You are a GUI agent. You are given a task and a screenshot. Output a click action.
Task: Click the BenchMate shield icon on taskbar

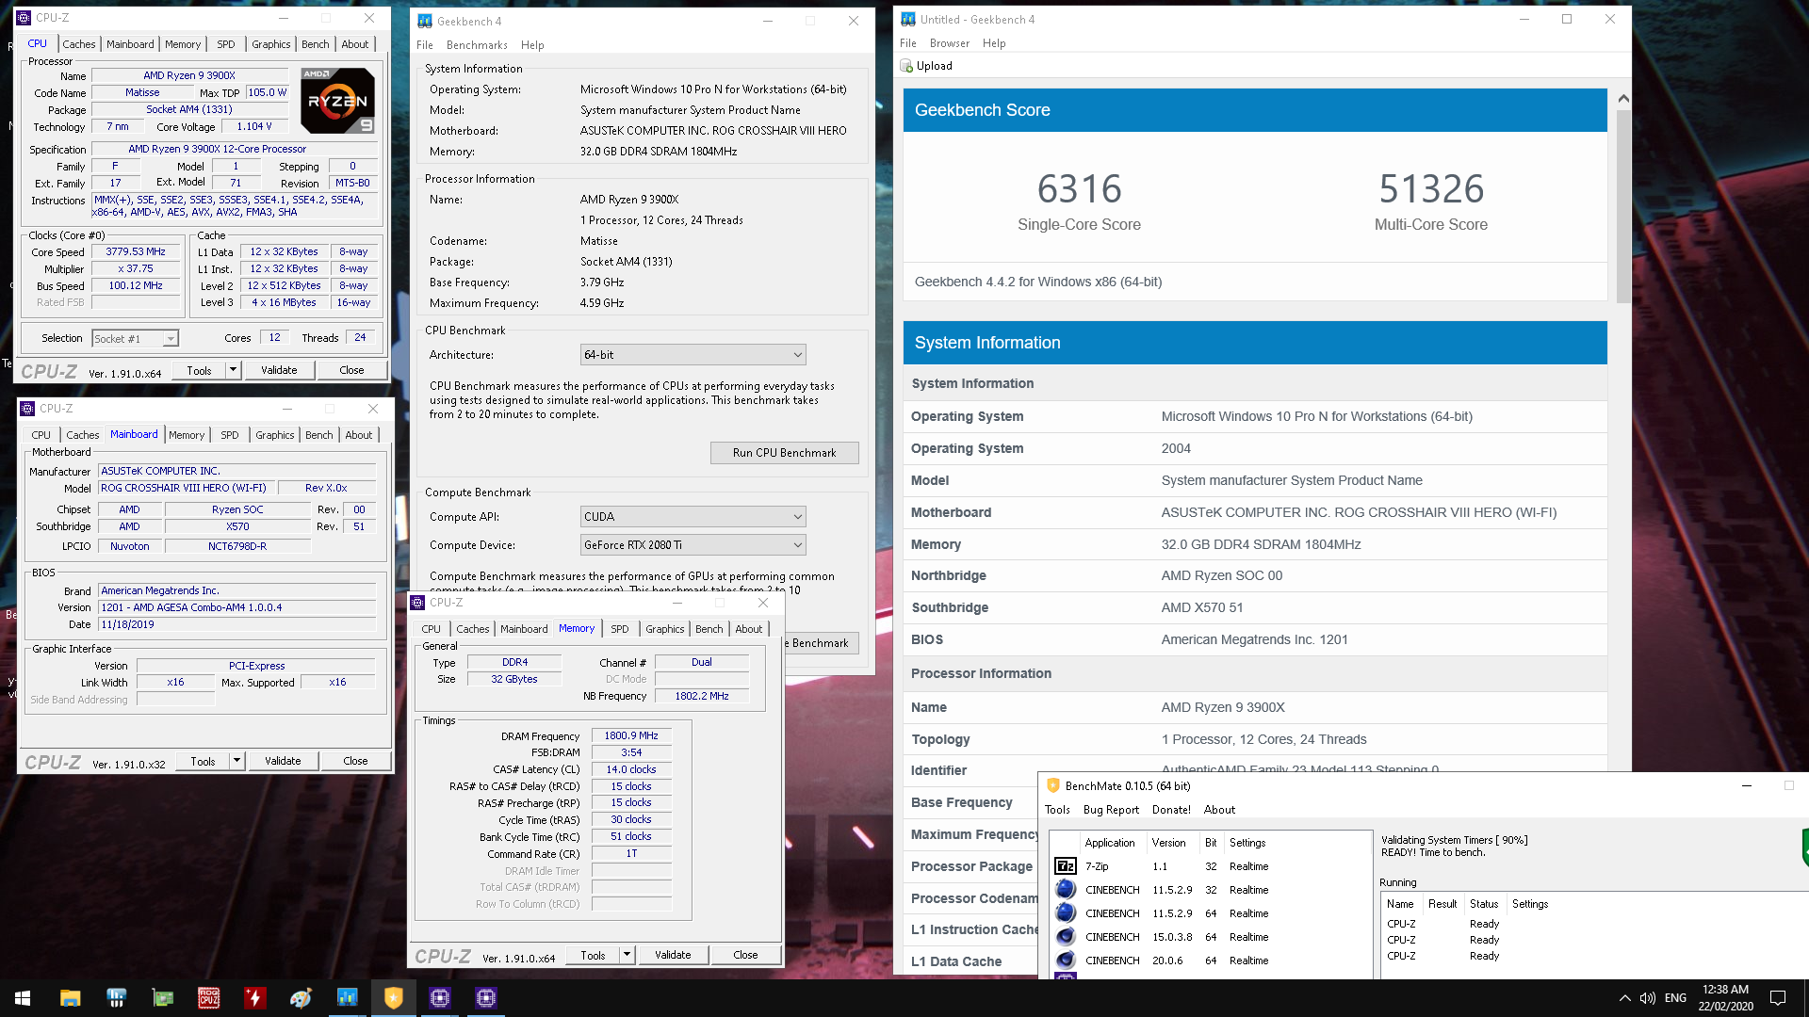(x=393, y=998)
